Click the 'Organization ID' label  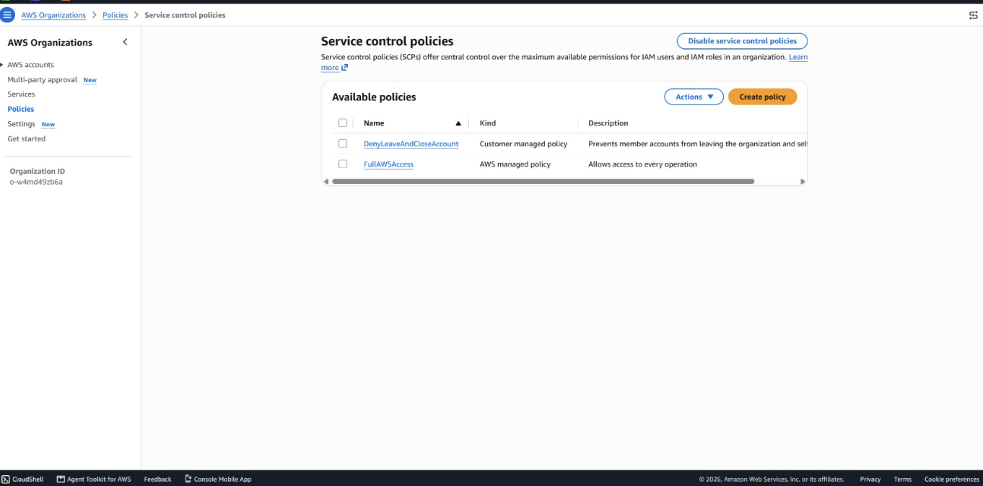[38, 172]
